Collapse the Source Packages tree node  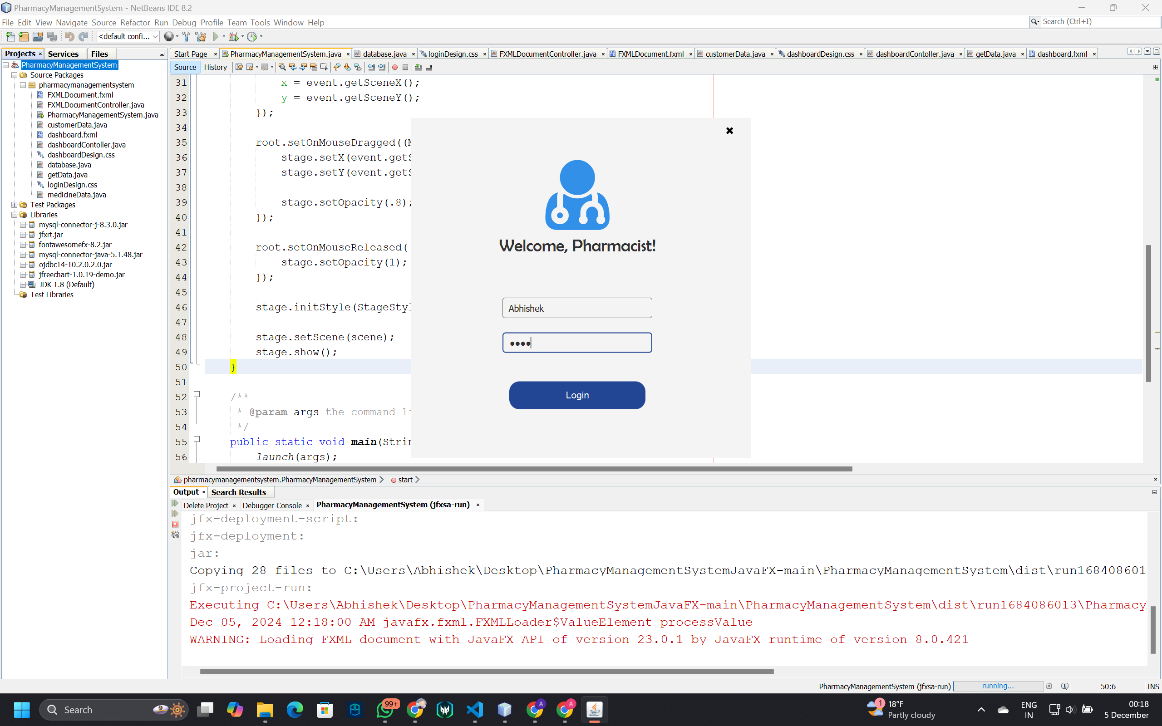point(15,75)
